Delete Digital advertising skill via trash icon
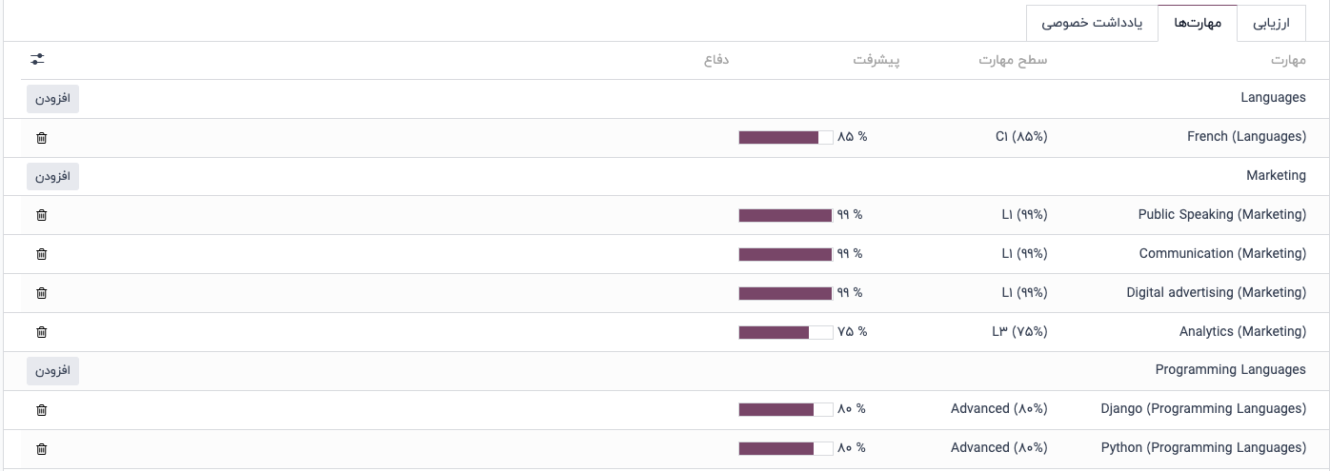 (41, 293)
